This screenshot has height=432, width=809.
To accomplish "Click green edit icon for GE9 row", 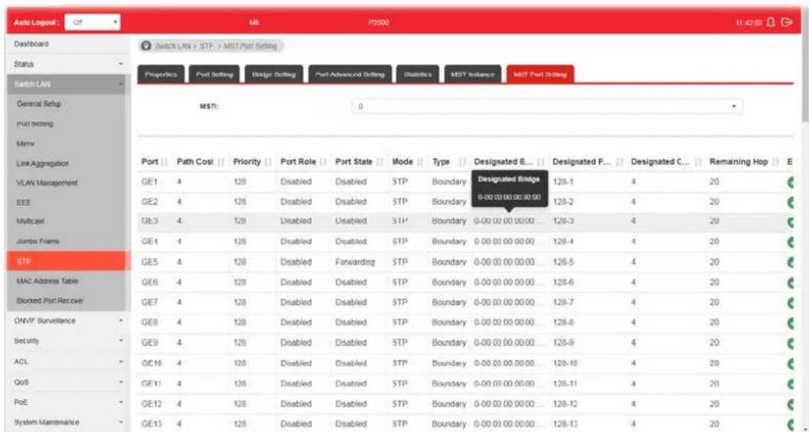I will pyautogui.click(x=790, y=342).
